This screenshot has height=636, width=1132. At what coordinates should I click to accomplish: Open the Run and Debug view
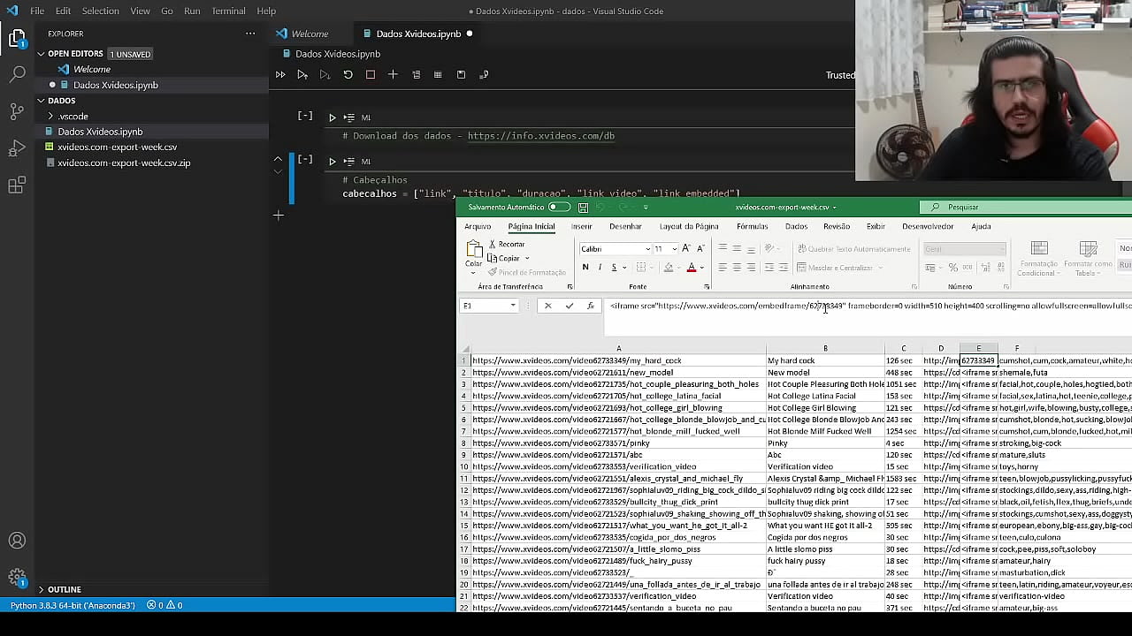(17, 148)
